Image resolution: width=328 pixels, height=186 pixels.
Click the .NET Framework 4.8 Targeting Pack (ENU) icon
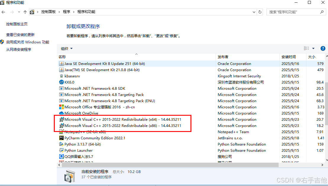tap(61, 101)
